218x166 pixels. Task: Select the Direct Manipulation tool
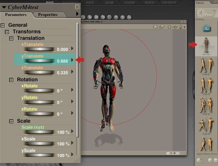point(129,17)
